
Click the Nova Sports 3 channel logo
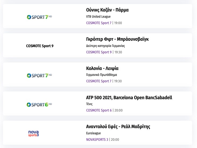34,133
